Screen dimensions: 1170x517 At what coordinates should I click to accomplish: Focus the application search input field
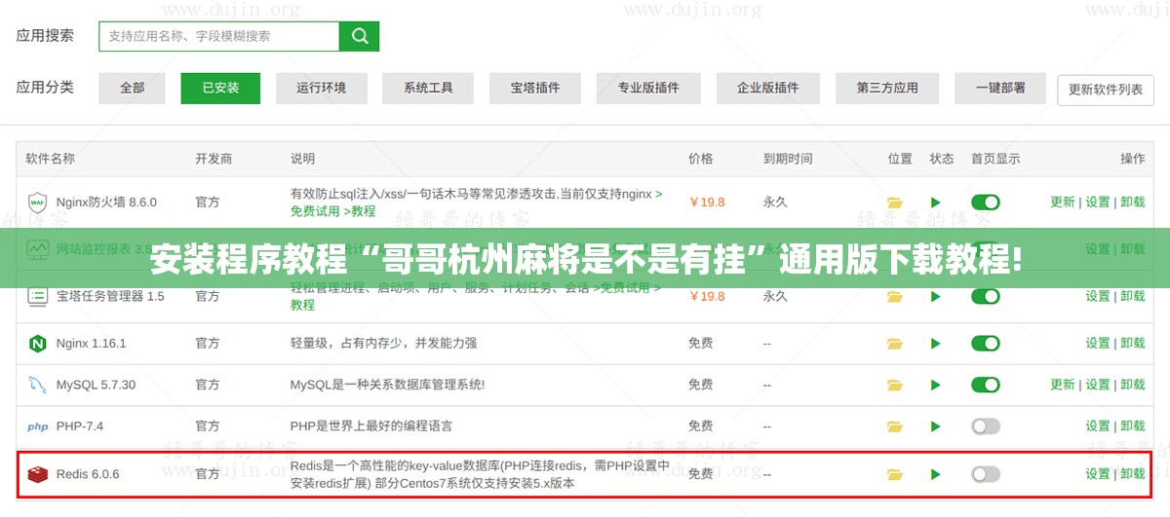[x=219, y=36]
